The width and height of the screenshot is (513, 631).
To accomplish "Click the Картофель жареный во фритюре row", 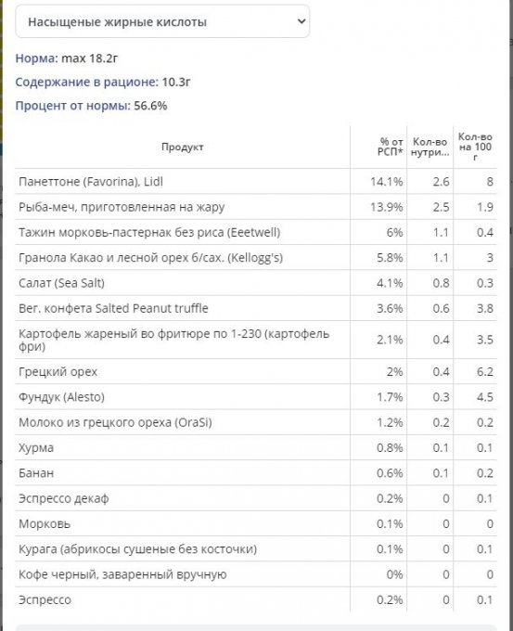I will coord(256,340).
